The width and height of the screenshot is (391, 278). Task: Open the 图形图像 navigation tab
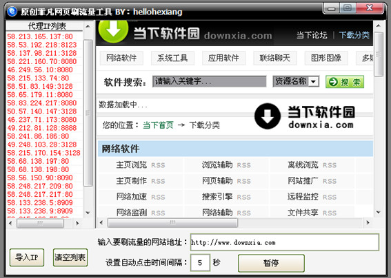326,58
